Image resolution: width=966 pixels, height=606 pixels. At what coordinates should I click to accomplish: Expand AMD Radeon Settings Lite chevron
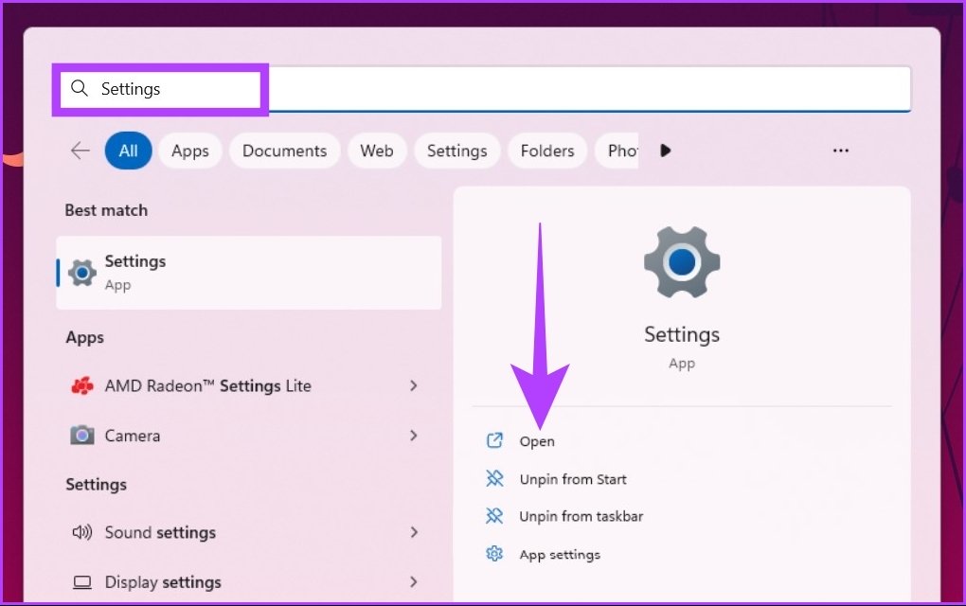(414, 386)
